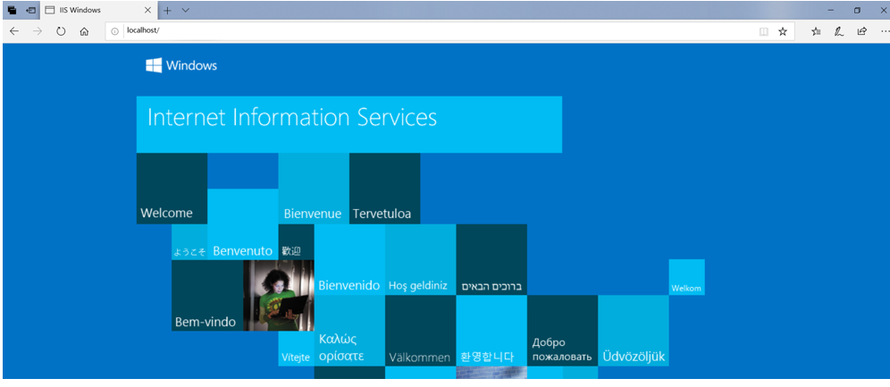This screenshot has height=387, width=890.
Task: Minimize the browser window
Action: click(831, 10)
